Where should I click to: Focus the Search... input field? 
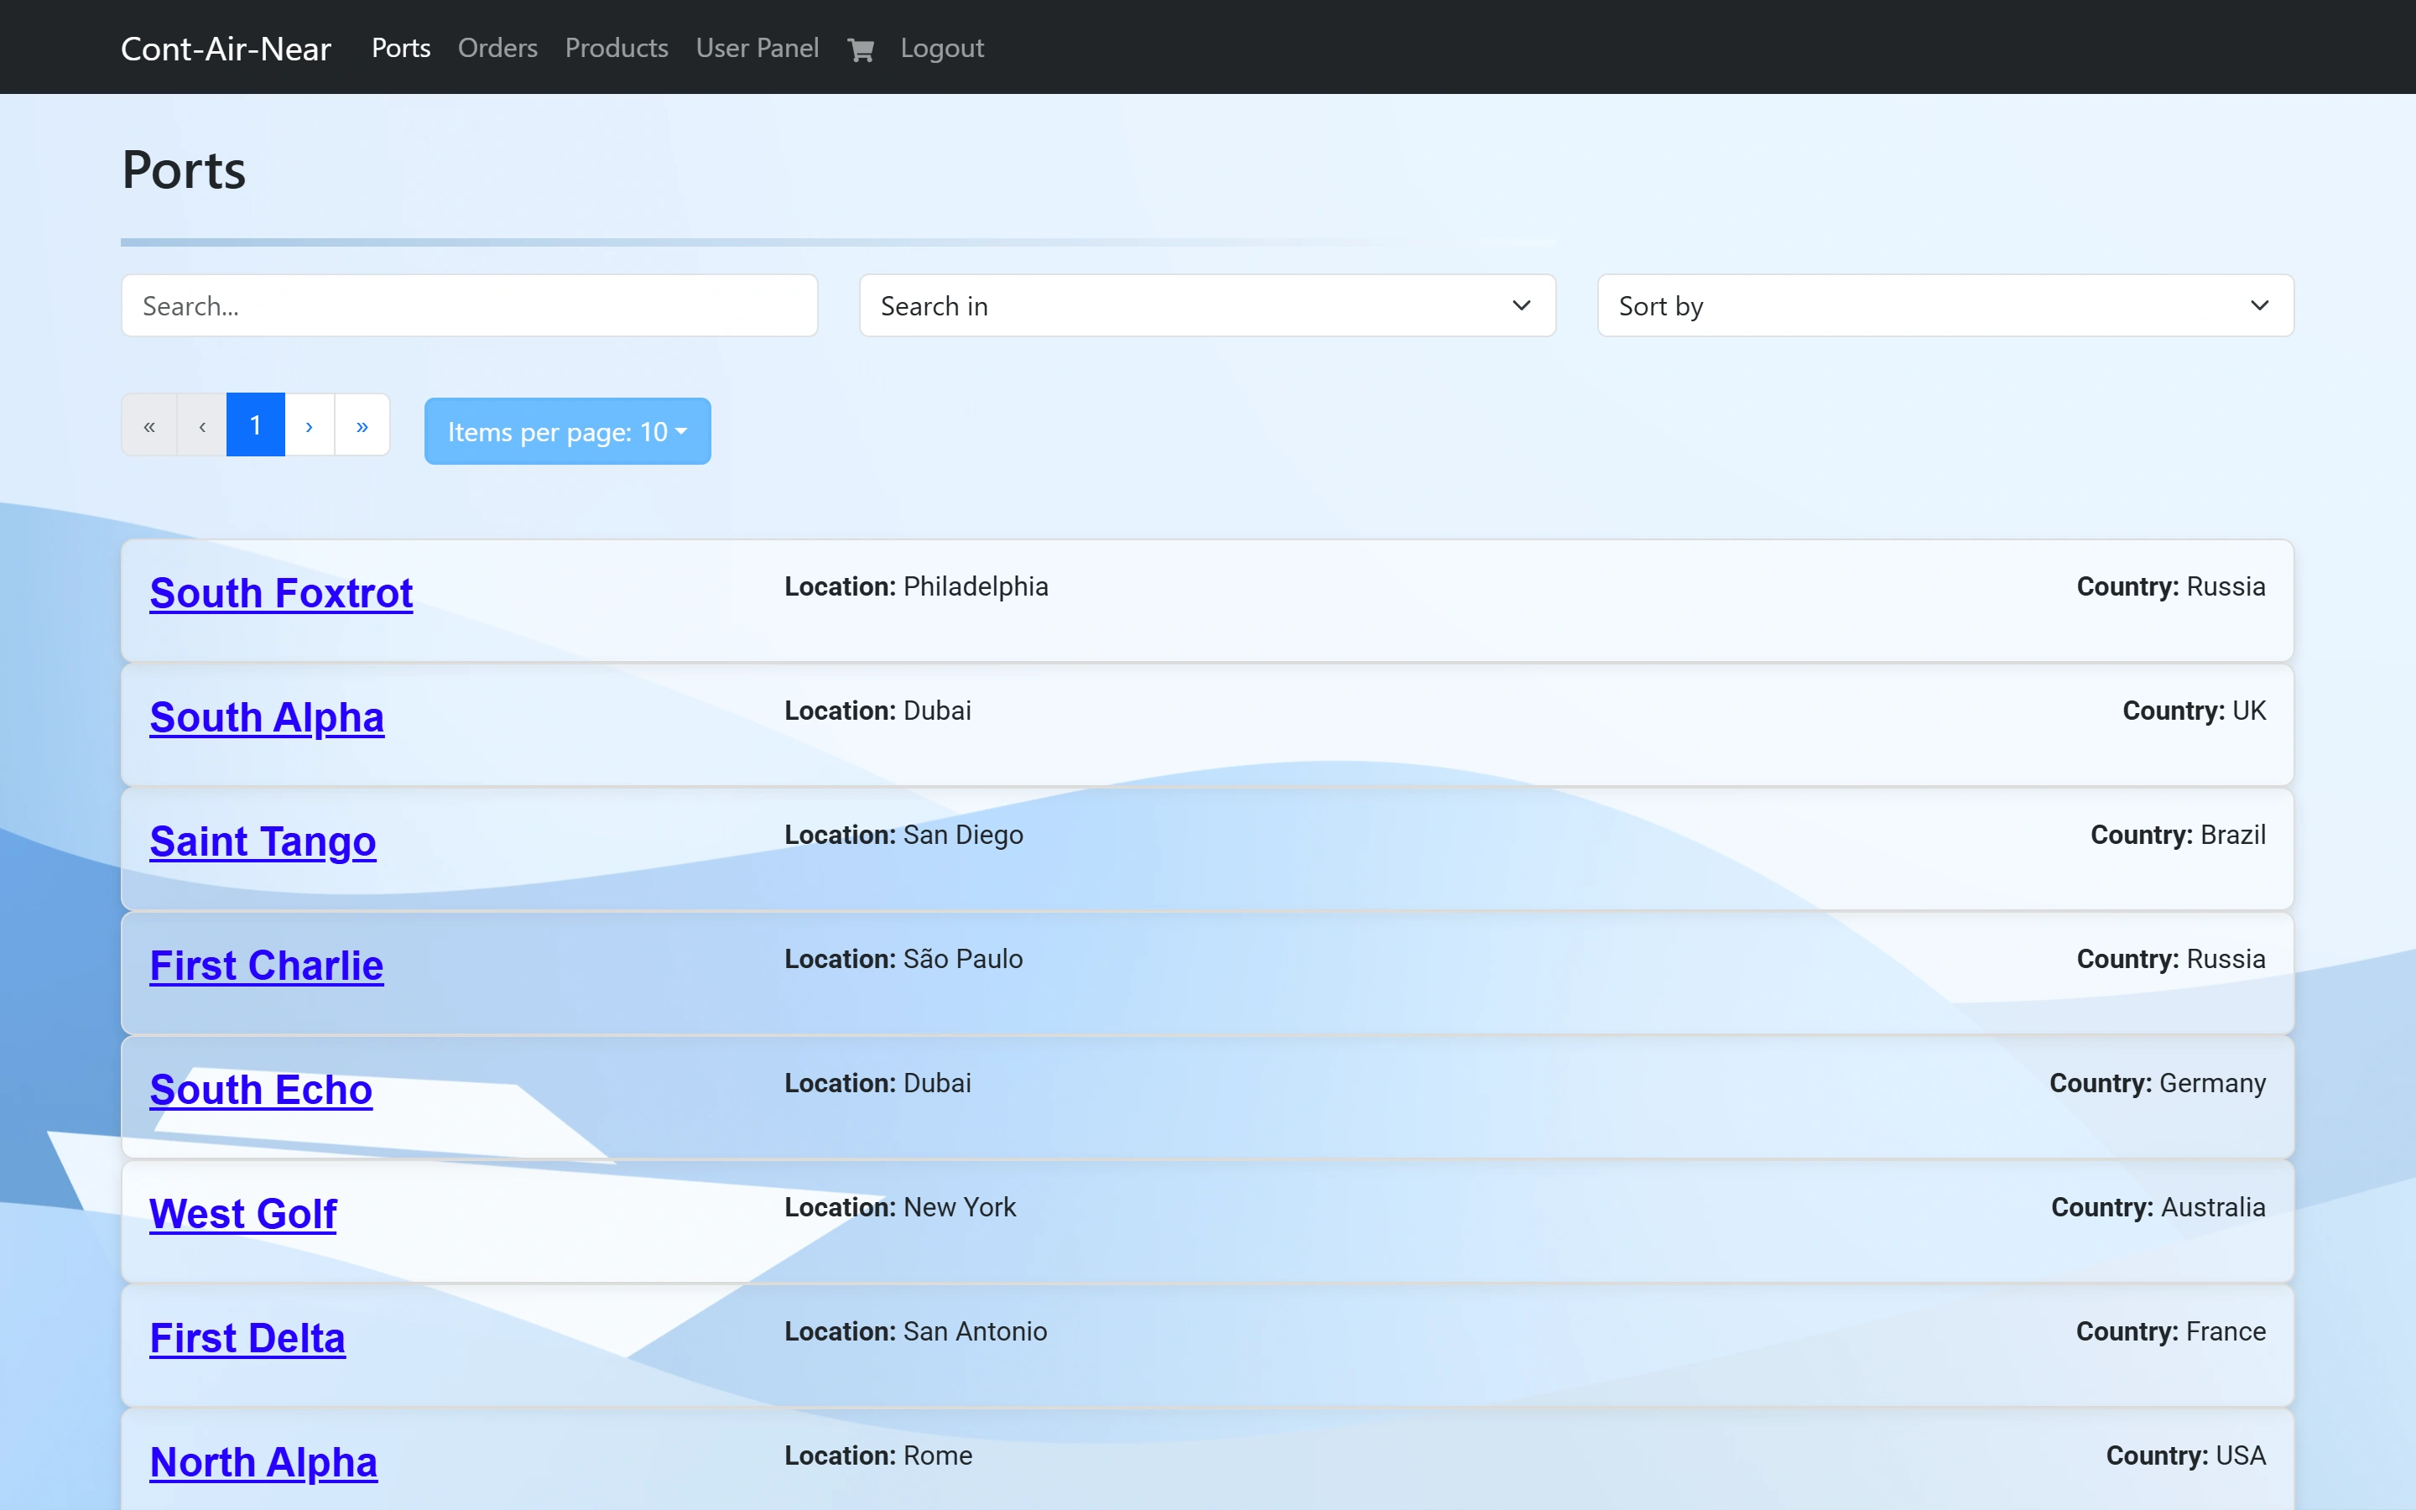(469, 305)
